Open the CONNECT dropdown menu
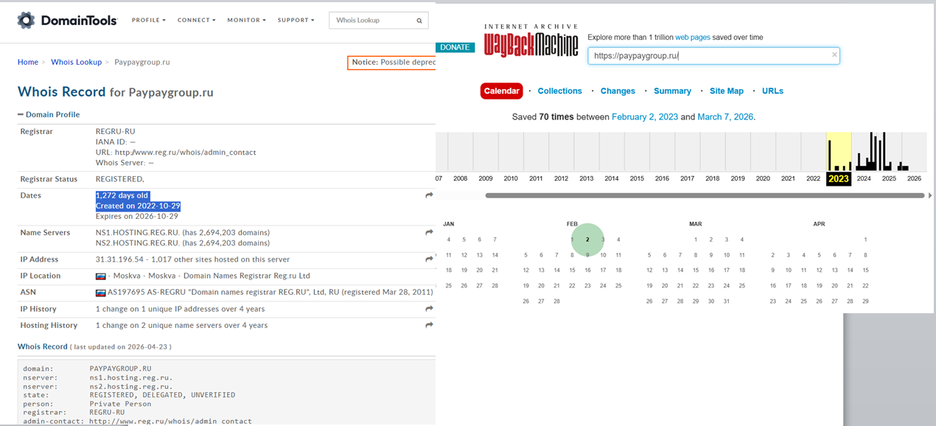 click(x=196, y=20)
